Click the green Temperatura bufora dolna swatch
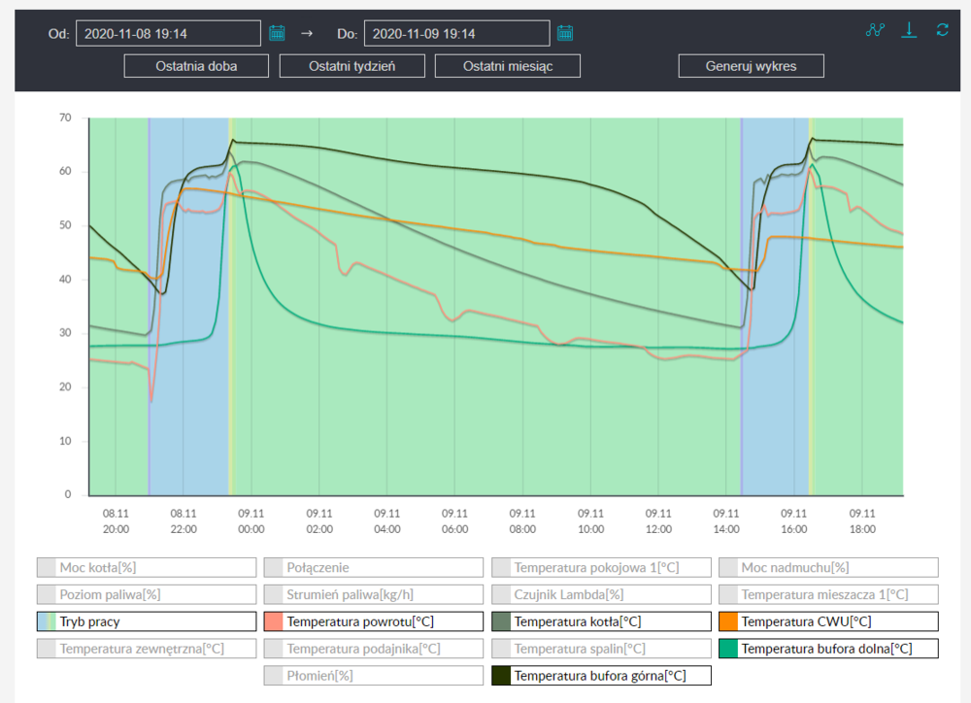 tap(729, 648)
